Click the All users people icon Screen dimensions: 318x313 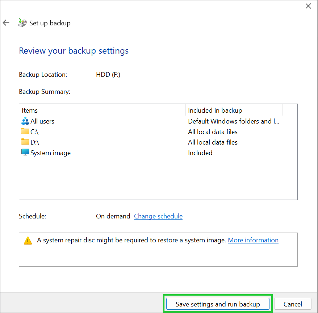(x=25, y=121)
